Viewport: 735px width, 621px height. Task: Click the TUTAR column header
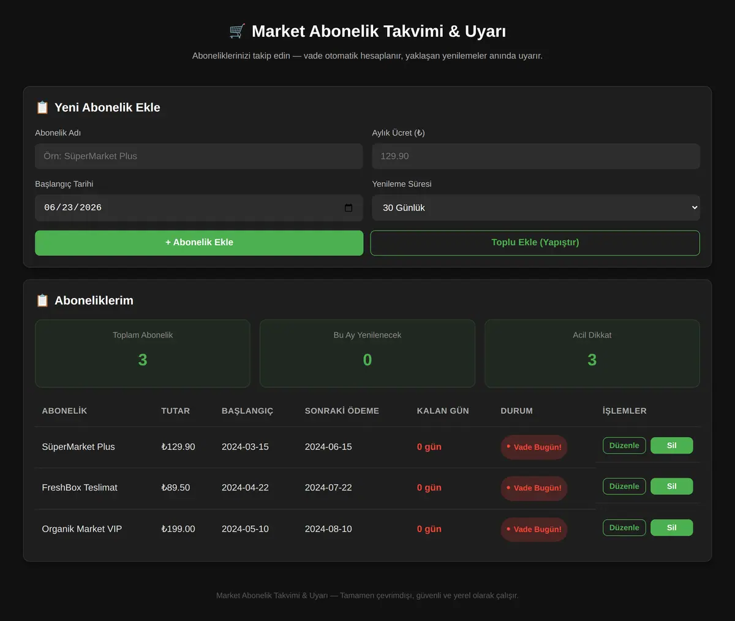click(175, 411)
